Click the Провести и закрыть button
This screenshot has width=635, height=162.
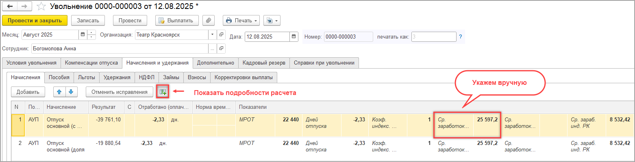[34, 20]
